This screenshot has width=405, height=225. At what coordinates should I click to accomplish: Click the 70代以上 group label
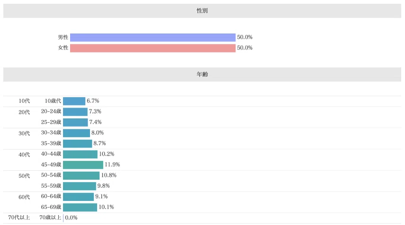[19, 218]
